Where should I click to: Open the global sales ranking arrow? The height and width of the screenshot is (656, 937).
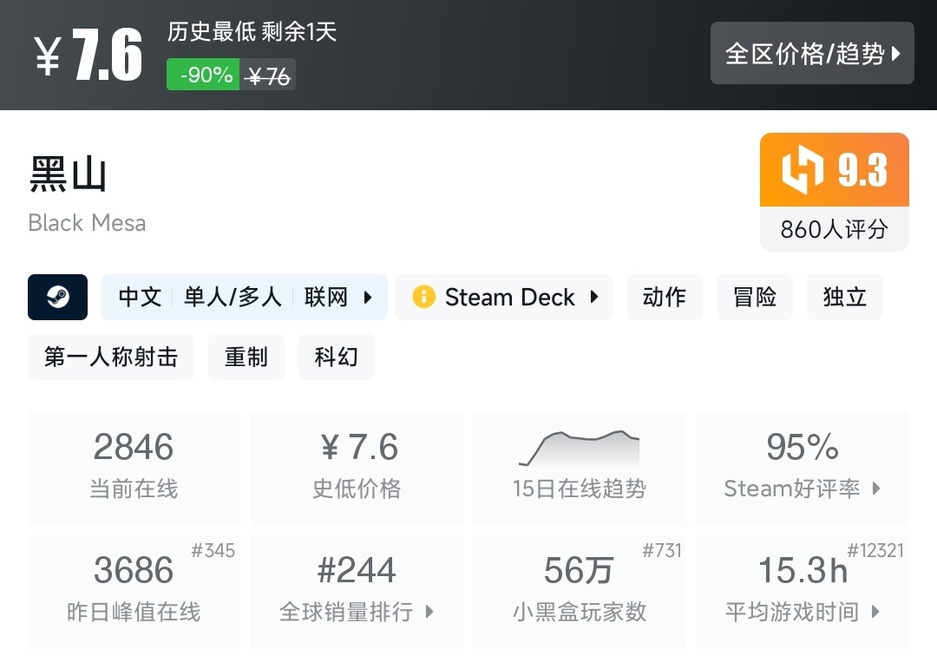coord(429,612)
